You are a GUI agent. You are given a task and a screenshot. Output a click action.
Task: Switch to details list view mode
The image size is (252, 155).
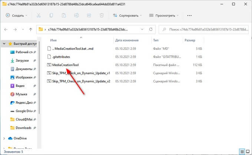(242, 151)
